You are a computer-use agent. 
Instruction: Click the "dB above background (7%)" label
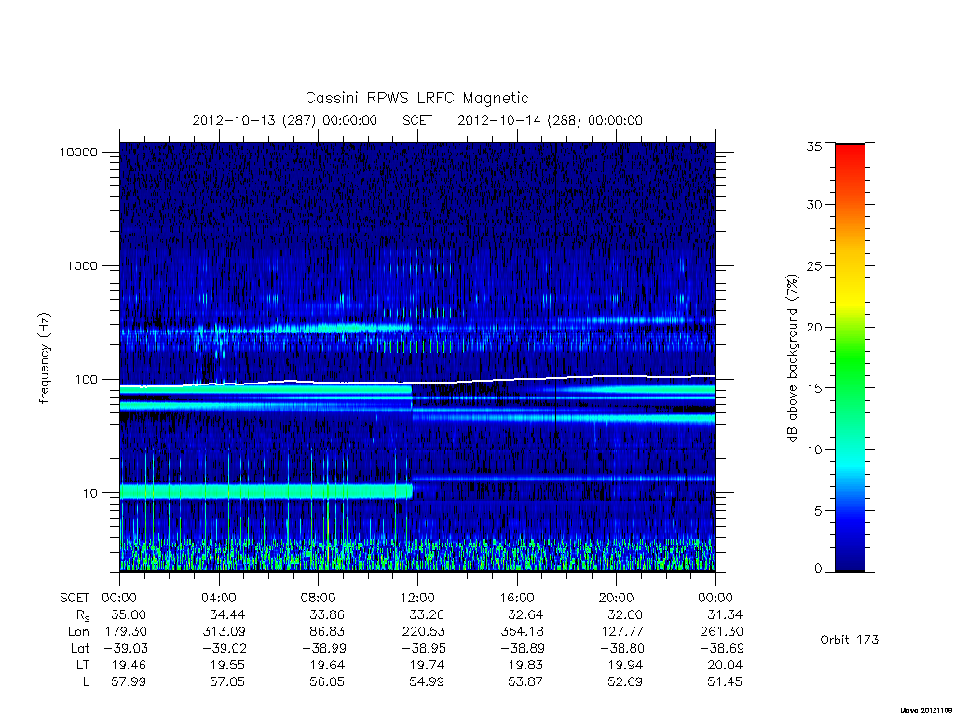[792, 358]
